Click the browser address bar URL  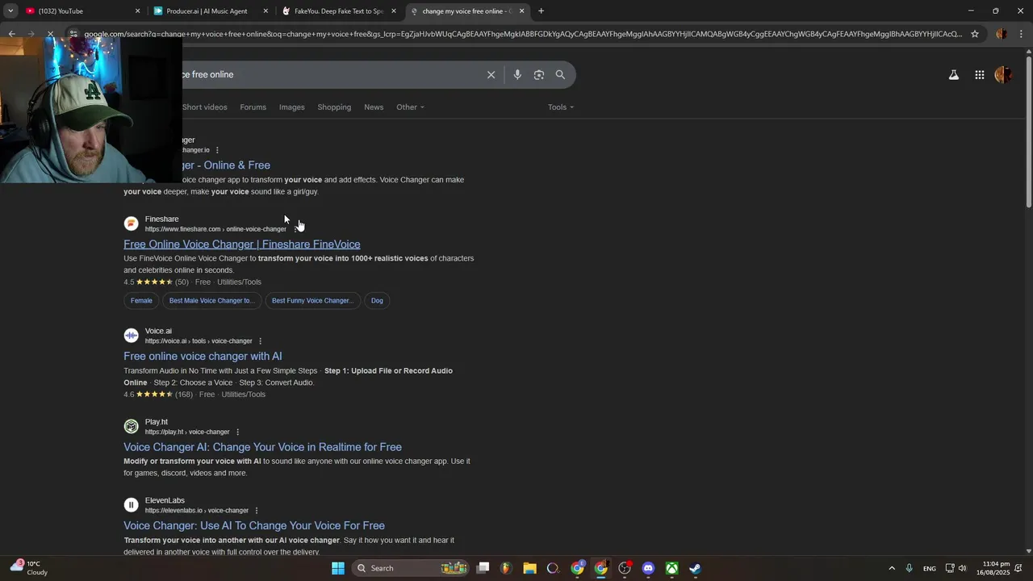click(523, 34)
